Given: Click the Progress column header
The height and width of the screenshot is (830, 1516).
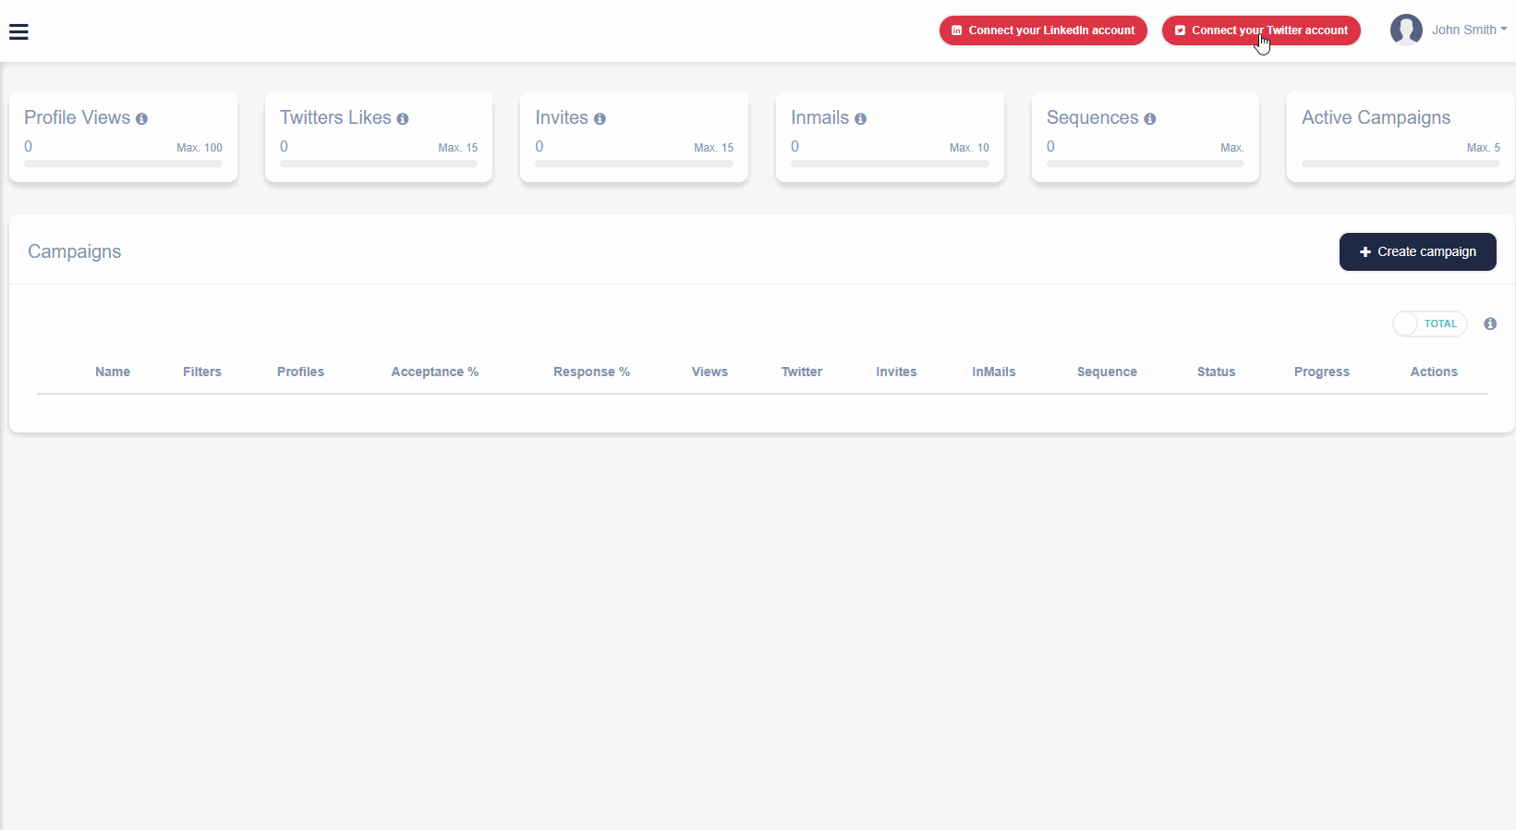Looking at the screenshot, I should (x=1322, y=372).
